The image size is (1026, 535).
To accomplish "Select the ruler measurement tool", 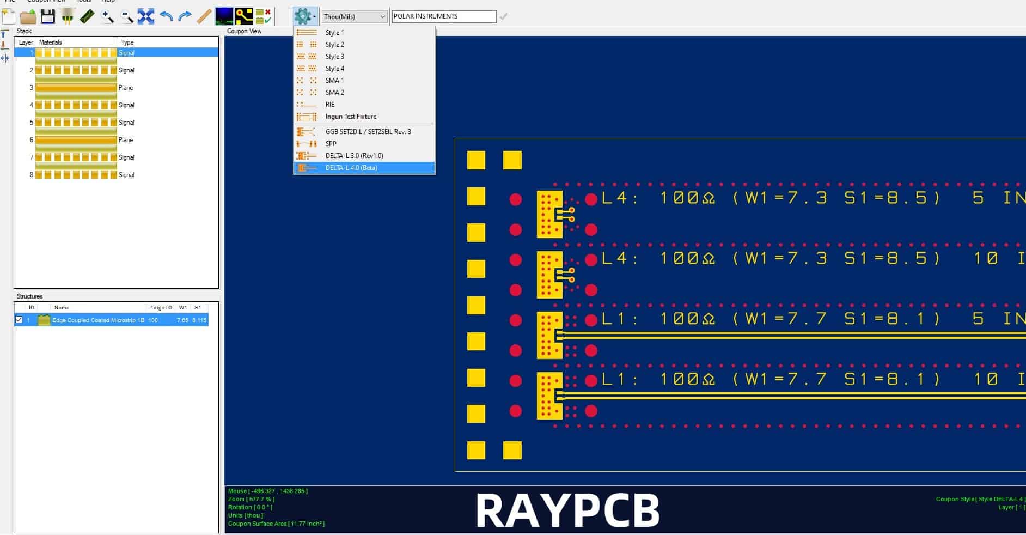I will [203, 16].
